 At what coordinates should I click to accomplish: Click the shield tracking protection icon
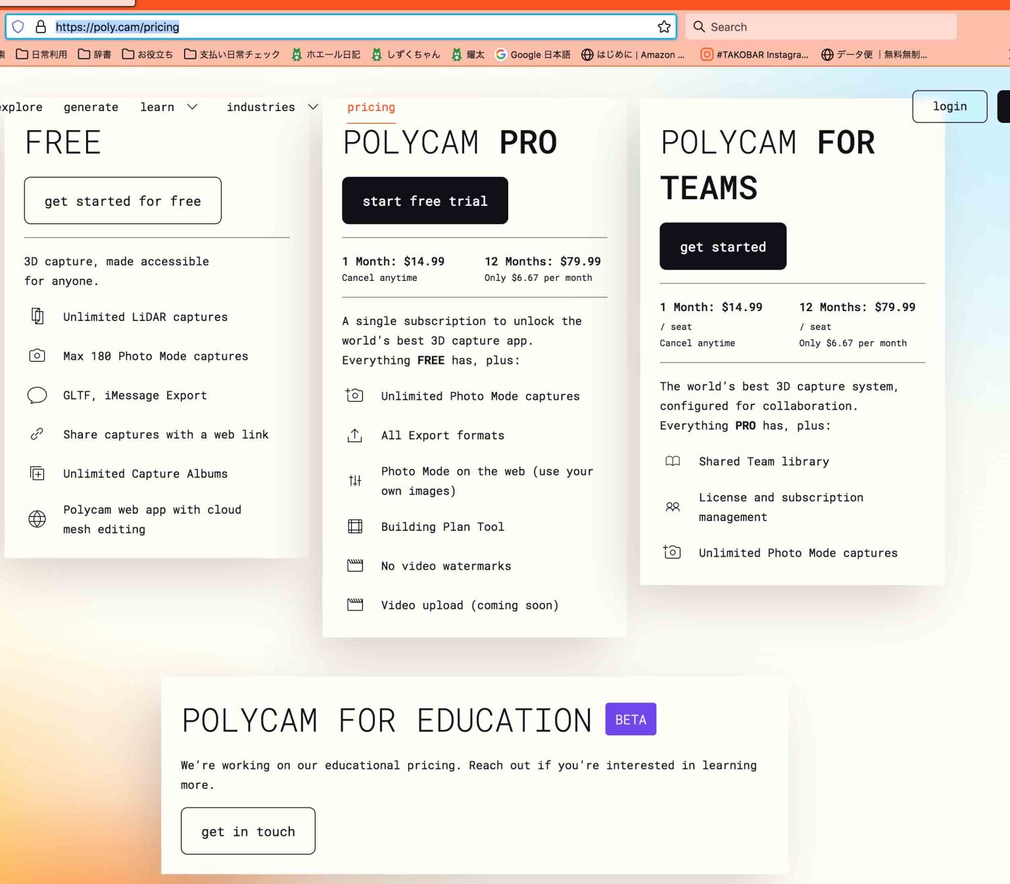point(18,27)
